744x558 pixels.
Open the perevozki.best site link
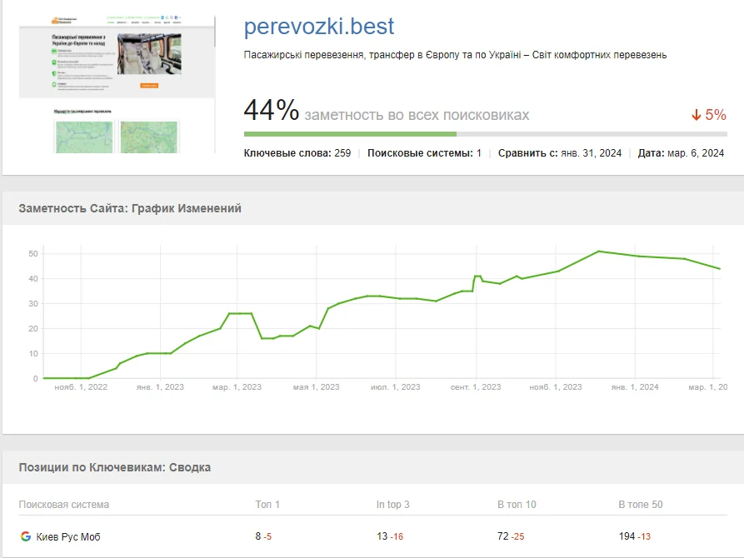[319, 26]
